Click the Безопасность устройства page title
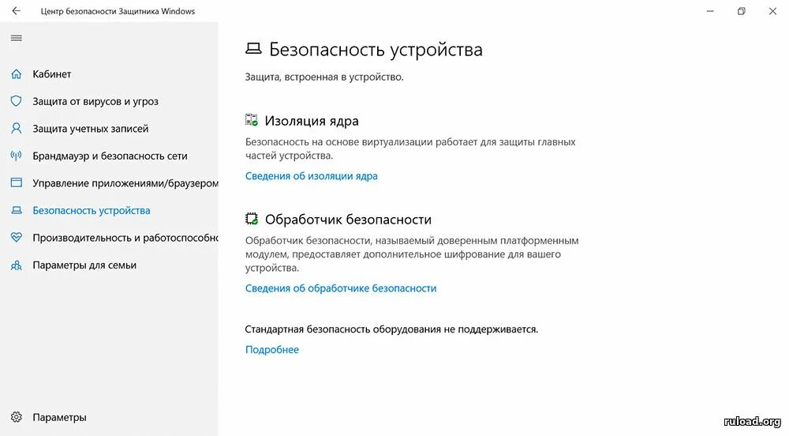The height and width of the screenshot is (436, 789). pos(376,49)
